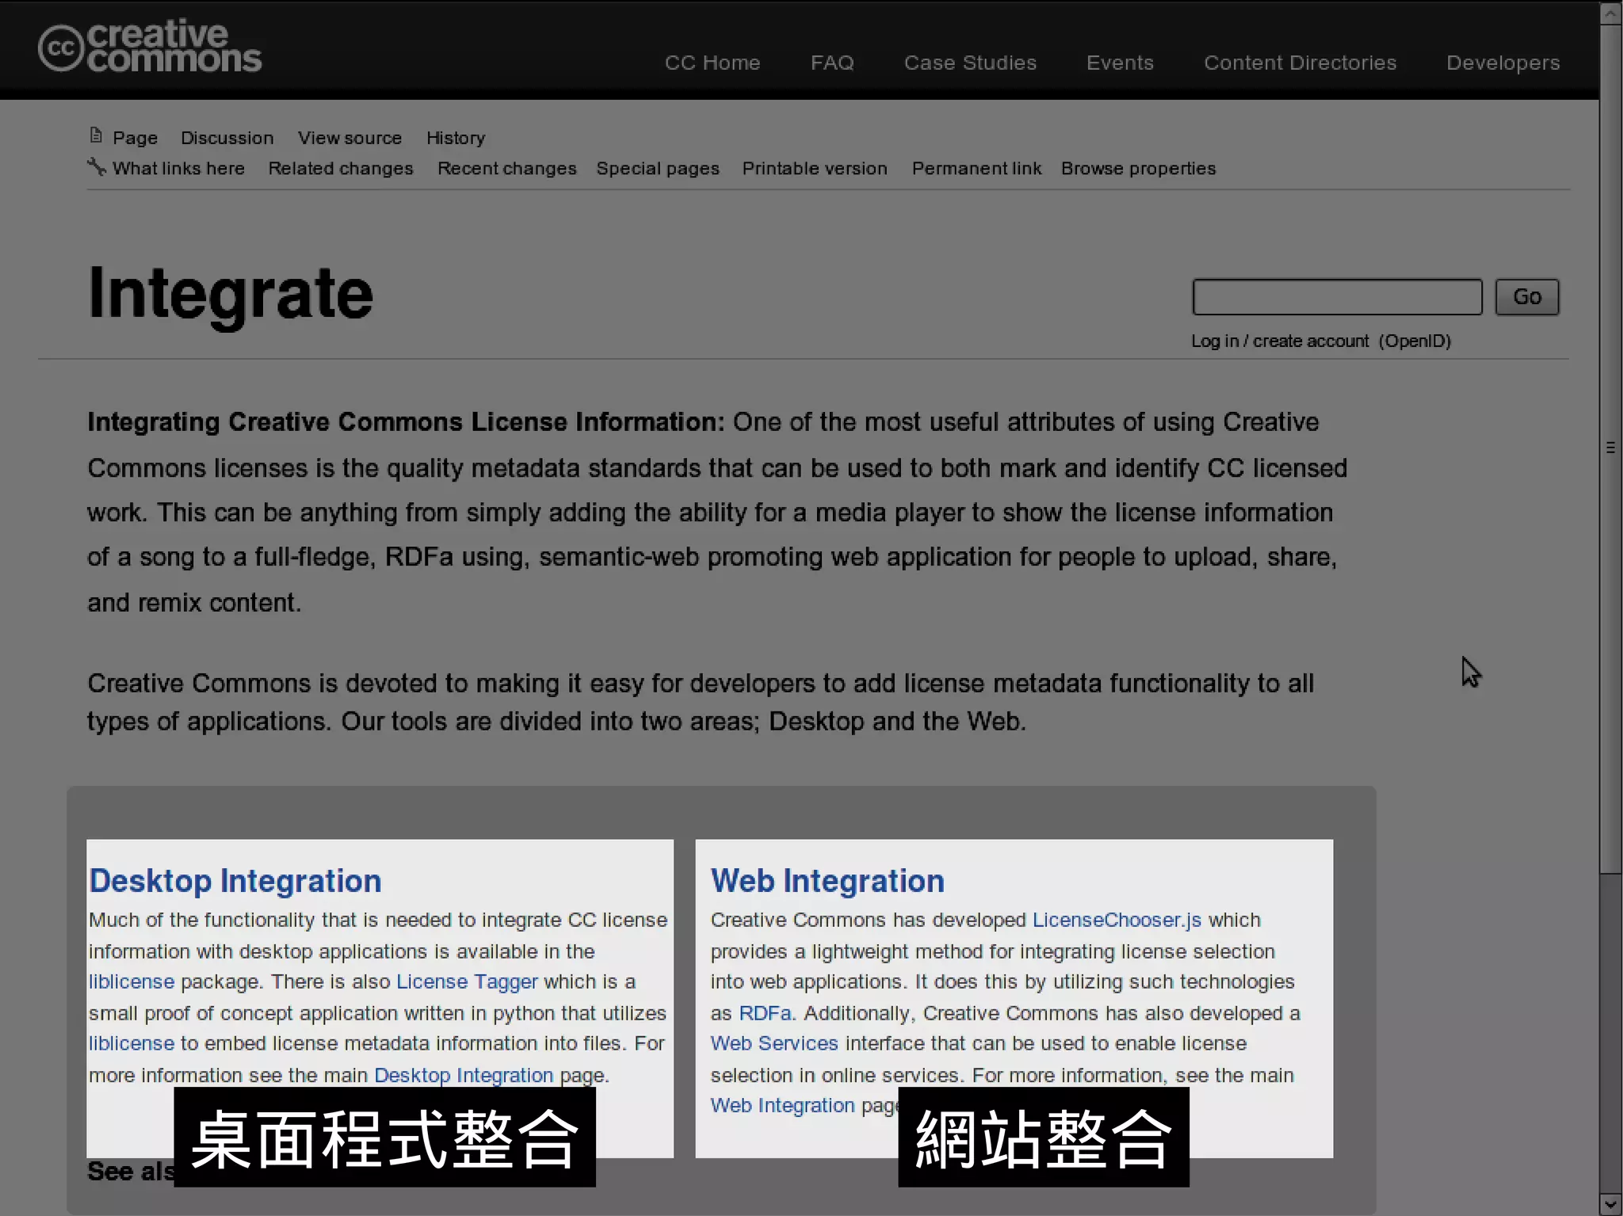1623x1216 pixels.
Task: Click What links here link
Action: [x=178, y=168]
